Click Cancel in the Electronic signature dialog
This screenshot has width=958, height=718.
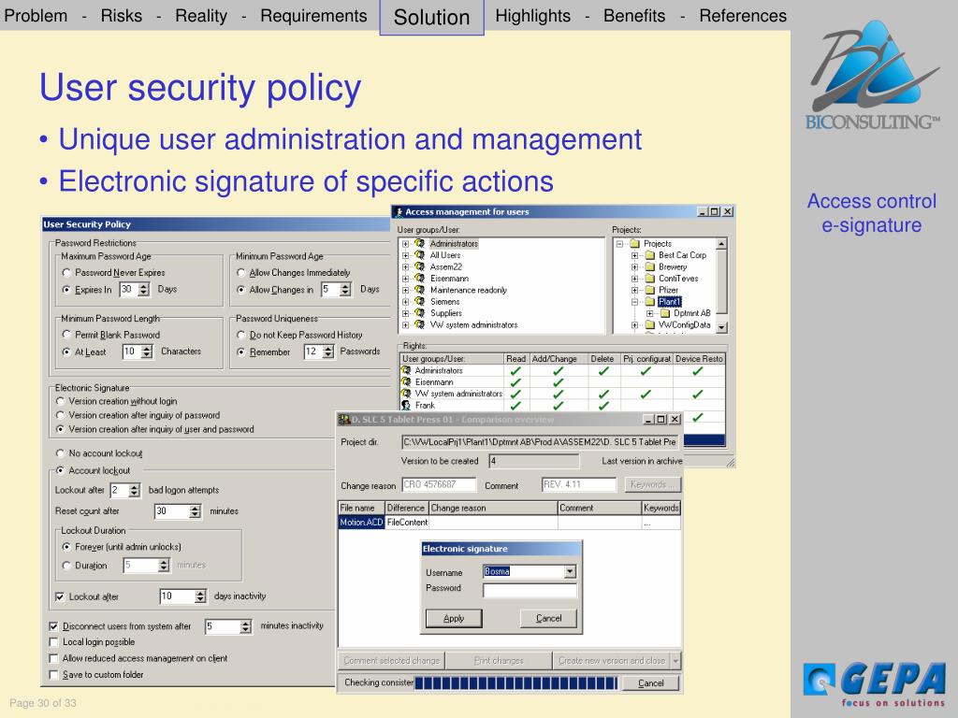[548, 619]
